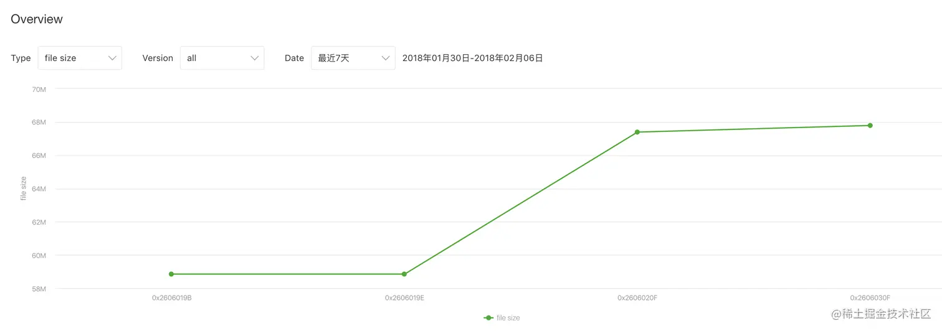Open the Date dropdown showing 最近7天

pyautogui.click(x=353, y=58)
